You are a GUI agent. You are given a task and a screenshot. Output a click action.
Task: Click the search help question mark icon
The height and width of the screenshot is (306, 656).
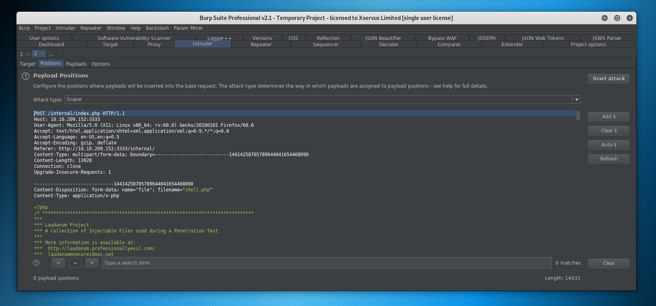[x=36, y=263]
